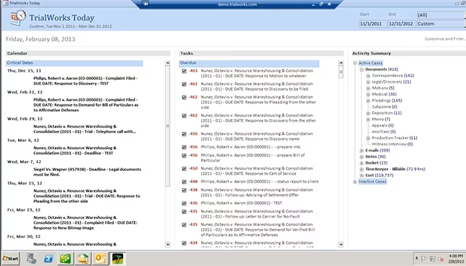Viewport: 466px width, 266px height.
Task: Click the Tasks panel scroll-up arrow
Action: (341, 63)
